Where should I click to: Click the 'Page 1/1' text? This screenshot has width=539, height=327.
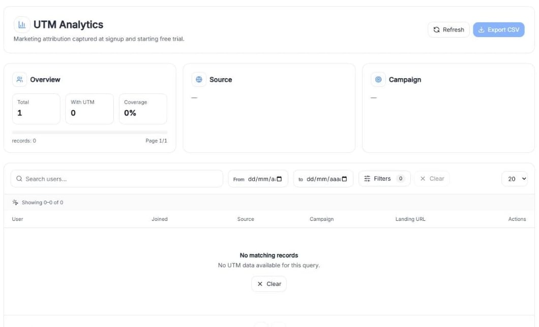[156, 141]
